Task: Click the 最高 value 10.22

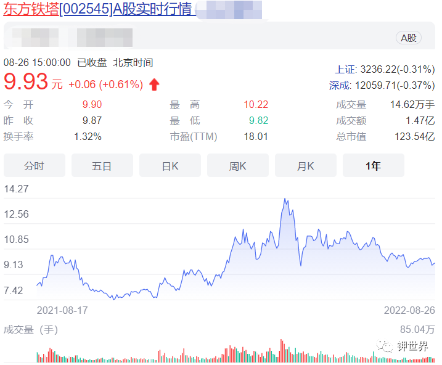Action: click(256, 105)
